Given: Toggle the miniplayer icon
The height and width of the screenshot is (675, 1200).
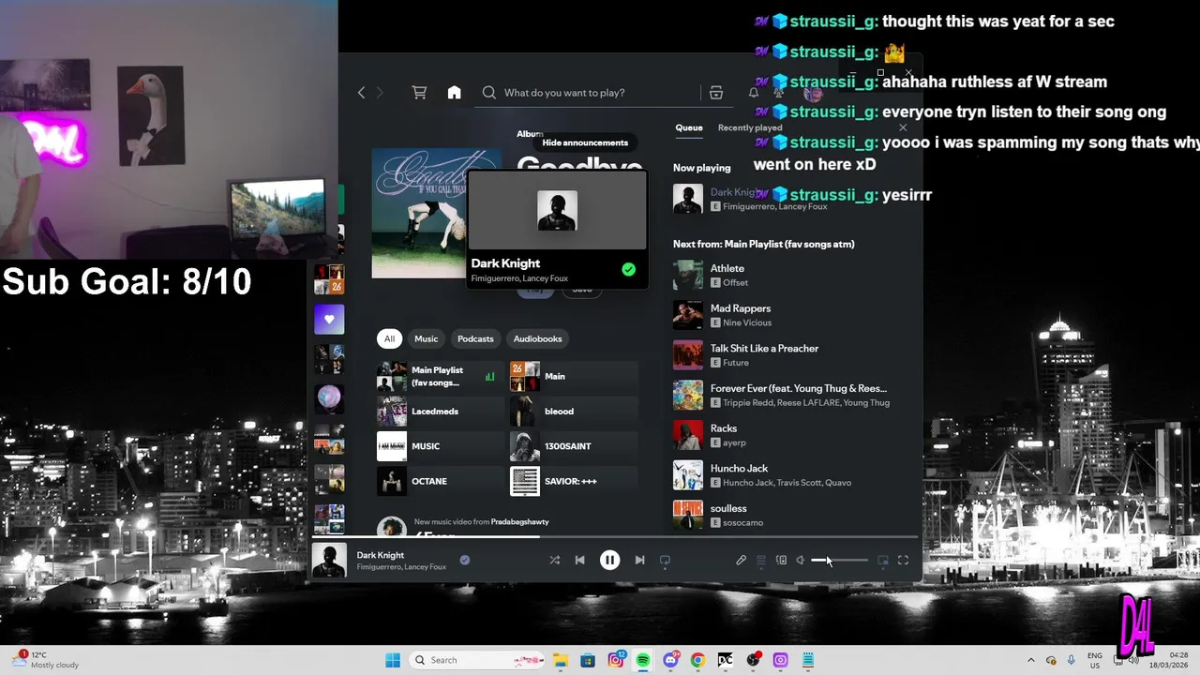Looking at the screenshot, I should point(883,560).
